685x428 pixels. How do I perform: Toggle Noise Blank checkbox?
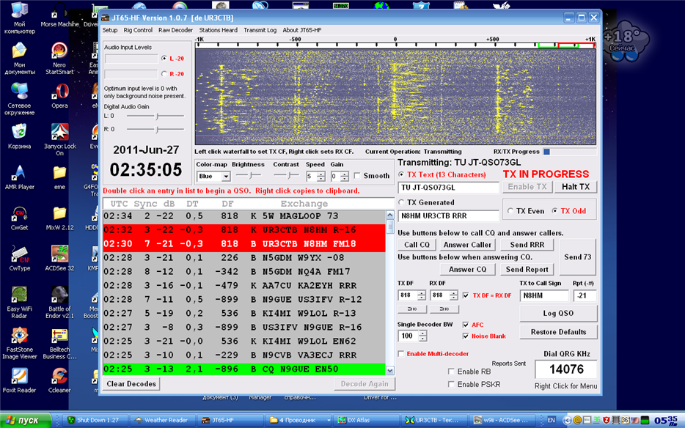(x=466, y=336)
